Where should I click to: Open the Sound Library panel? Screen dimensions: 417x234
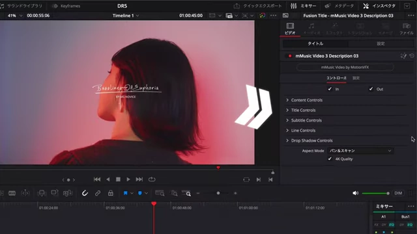[x=22, y=6]
